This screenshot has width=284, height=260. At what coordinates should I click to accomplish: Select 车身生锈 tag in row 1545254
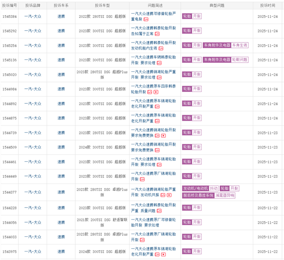pyautogui.click(x=240, y=45)
